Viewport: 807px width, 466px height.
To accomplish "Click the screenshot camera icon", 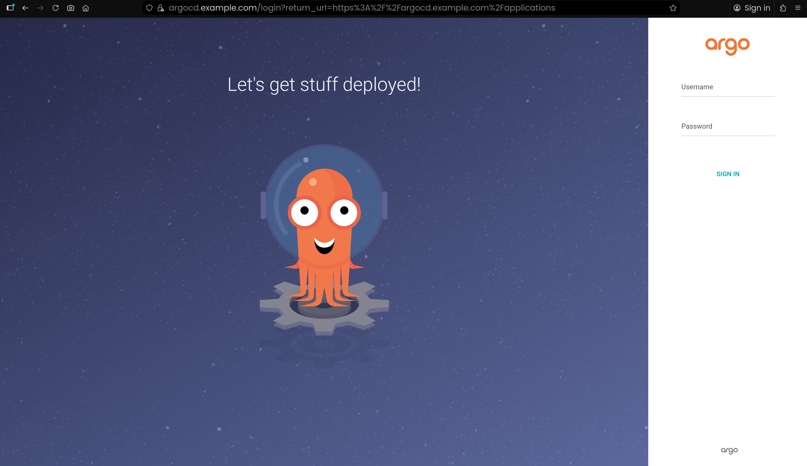I will pos(71,8).
